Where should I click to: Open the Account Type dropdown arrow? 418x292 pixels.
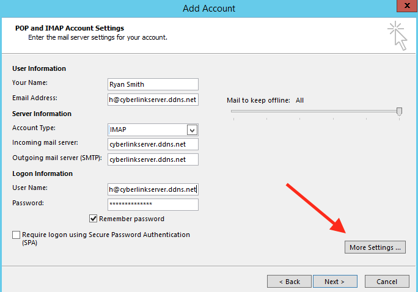pyautogui.click(x=192, y=130)
